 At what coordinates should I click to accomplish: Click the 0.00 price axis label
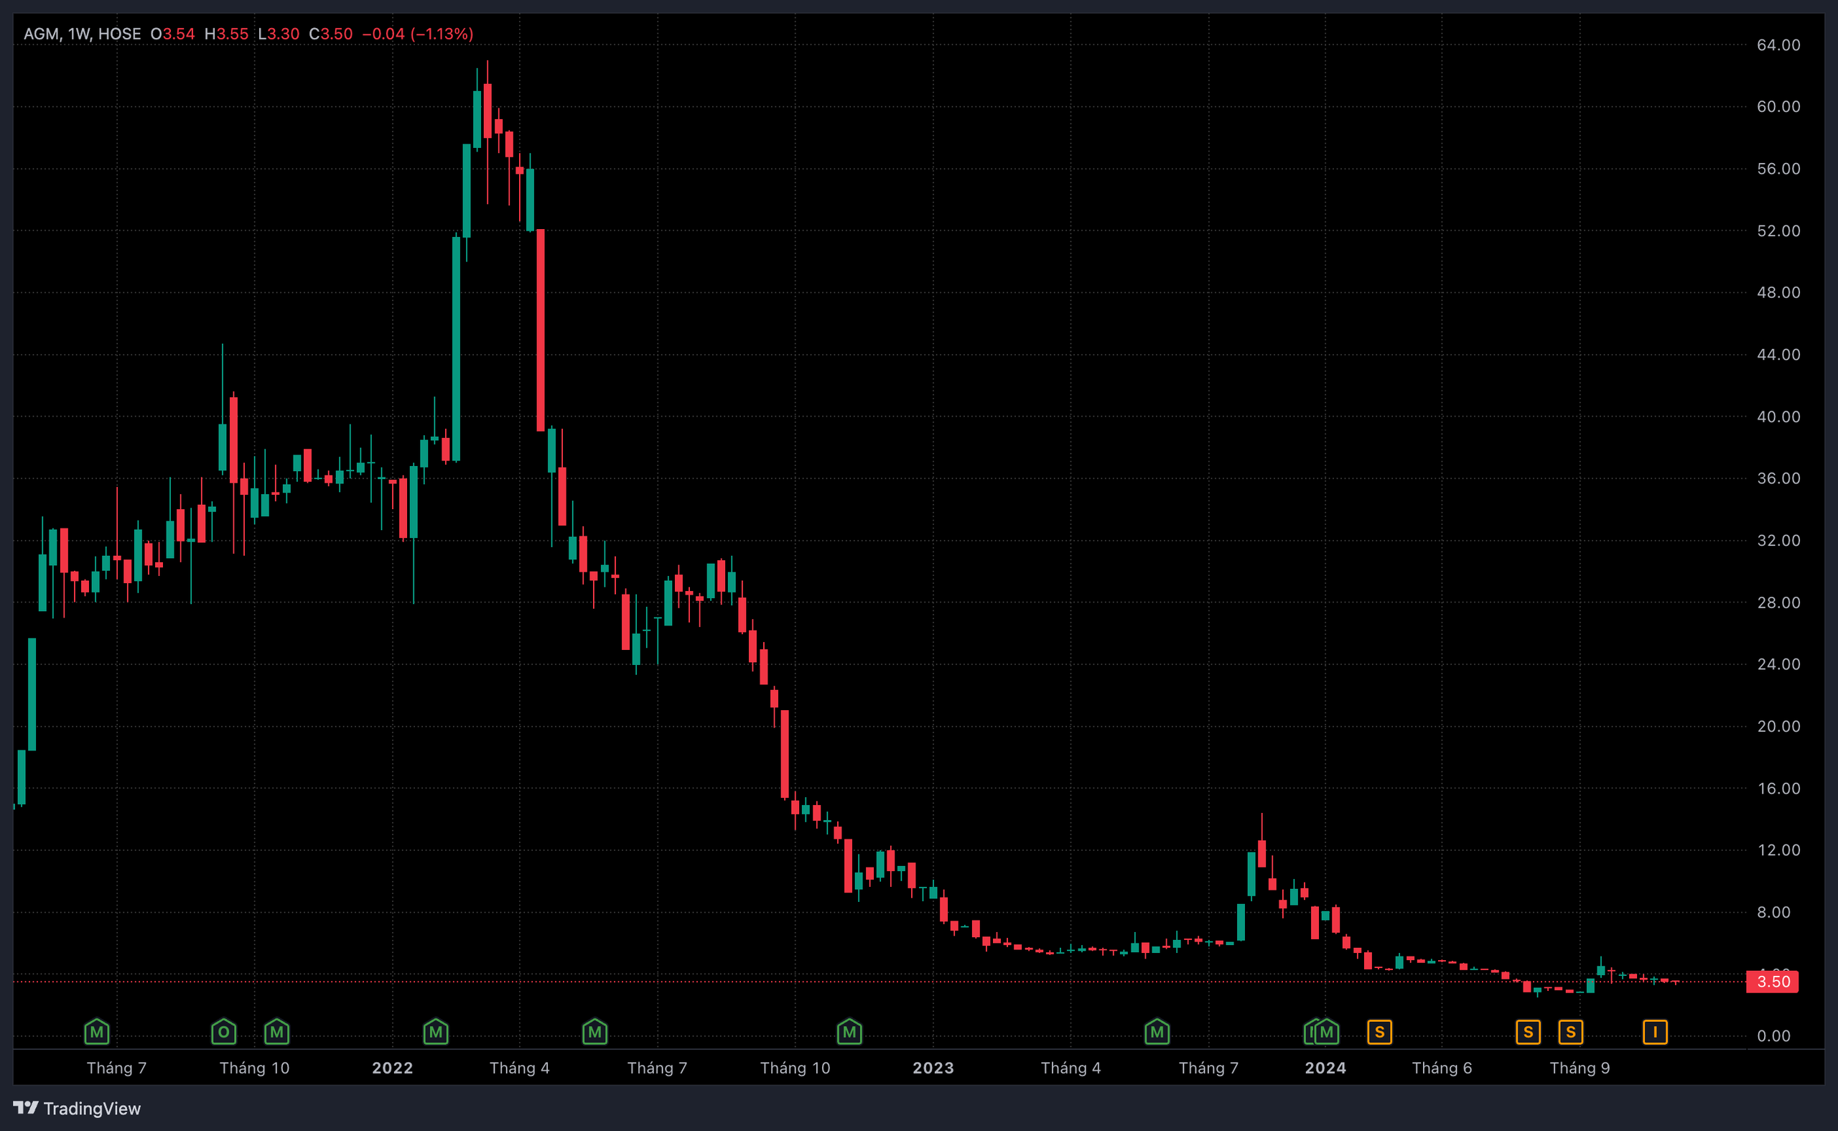point(1773,1035)
